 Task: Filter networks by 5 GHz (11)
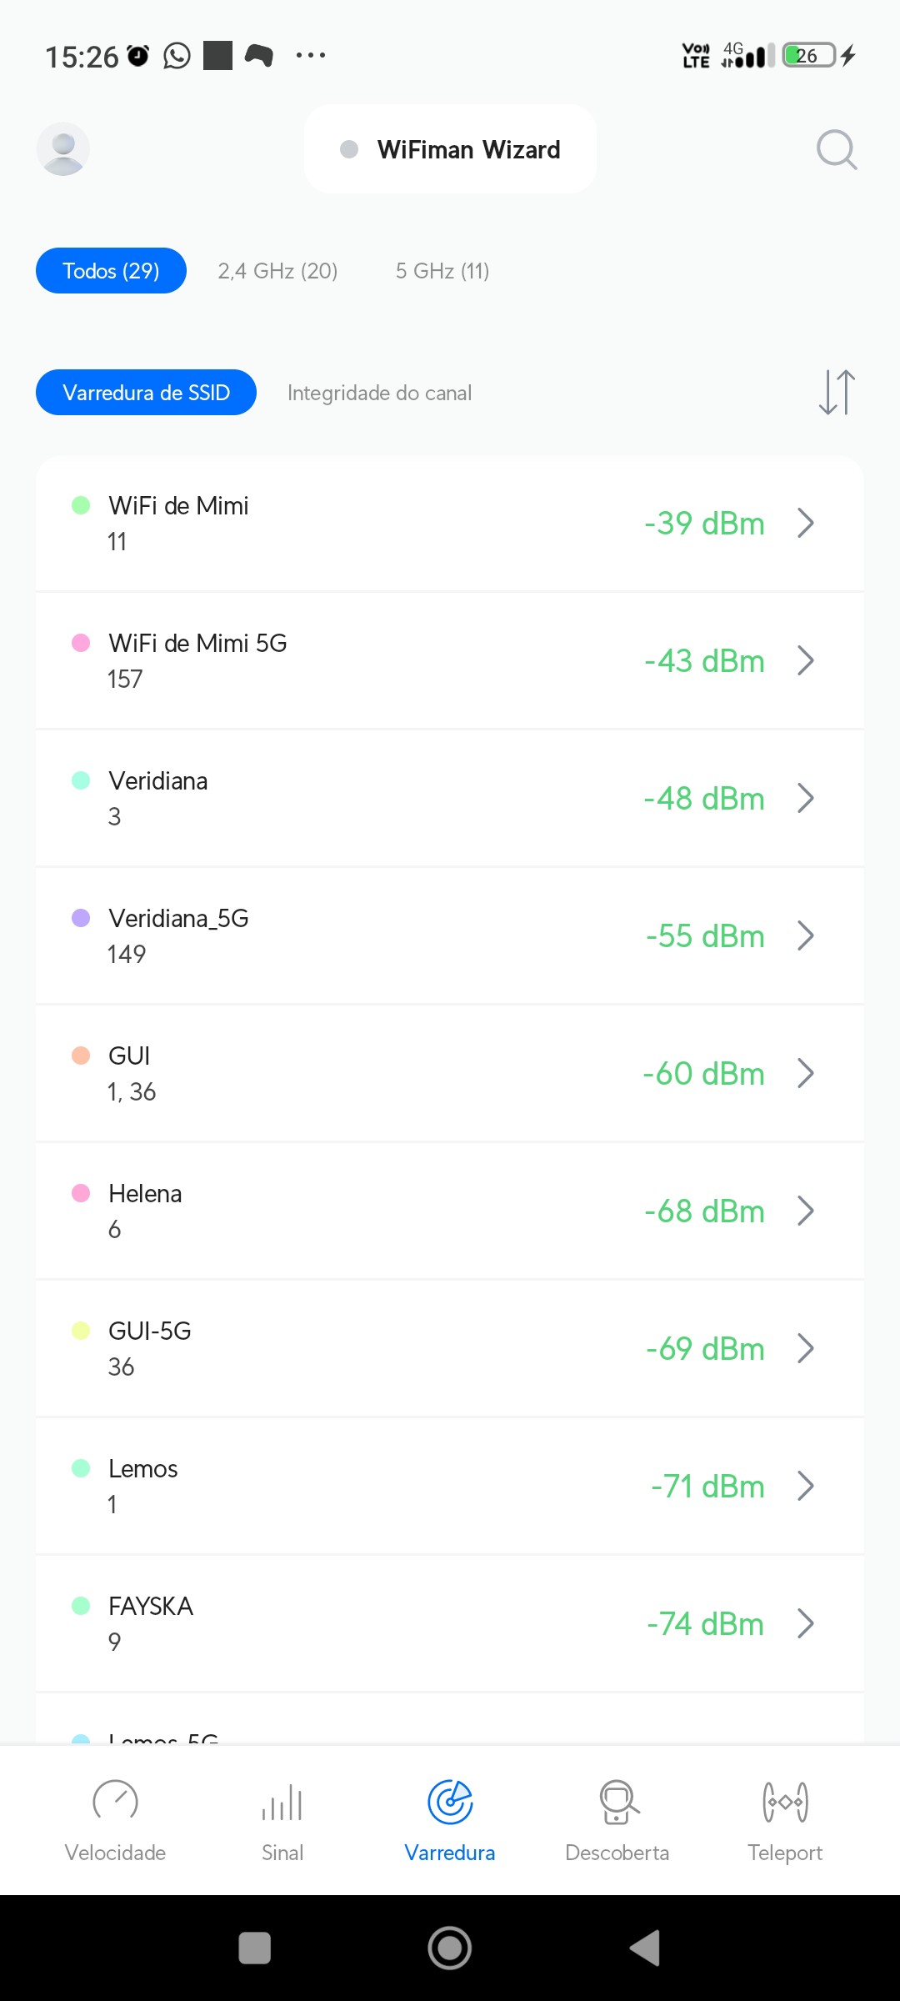pos(442,271)
